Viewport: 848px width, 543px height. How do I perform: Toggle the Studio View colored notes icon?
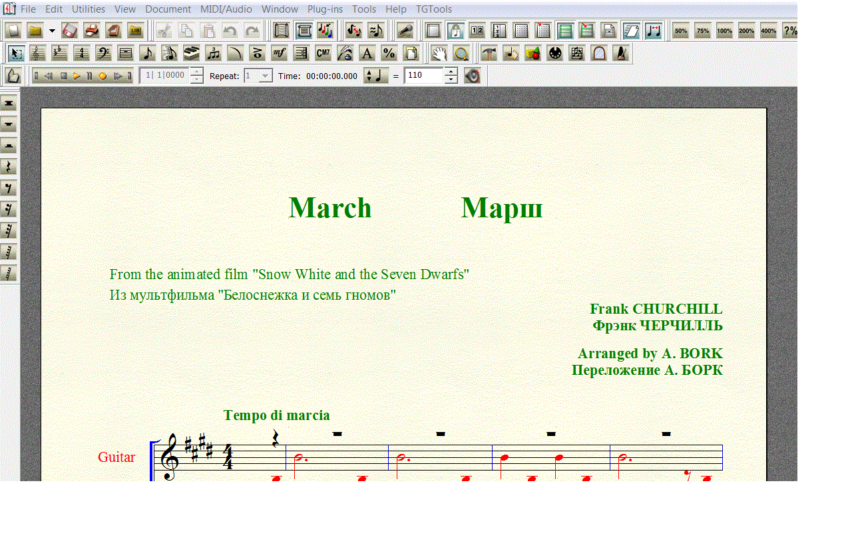pyautogui.click(x=325, y=30)
